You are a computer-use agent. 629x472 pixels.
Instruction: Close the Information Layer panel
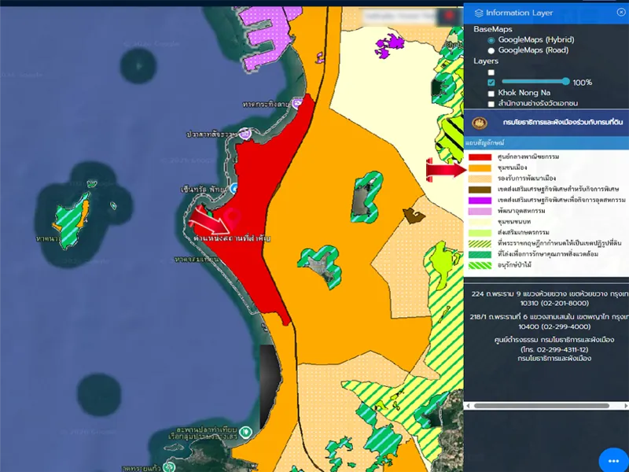tap(621, 13)
